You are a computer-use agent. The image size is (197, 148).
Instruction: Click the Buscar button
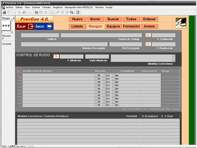click(x=113, y=19)
